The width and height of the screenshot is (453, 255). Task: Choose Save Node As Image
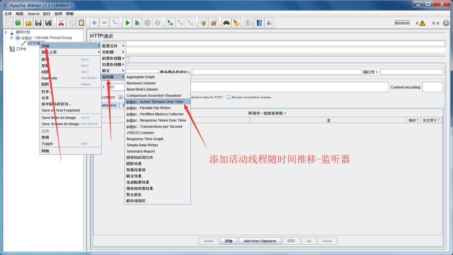(70, 117)
